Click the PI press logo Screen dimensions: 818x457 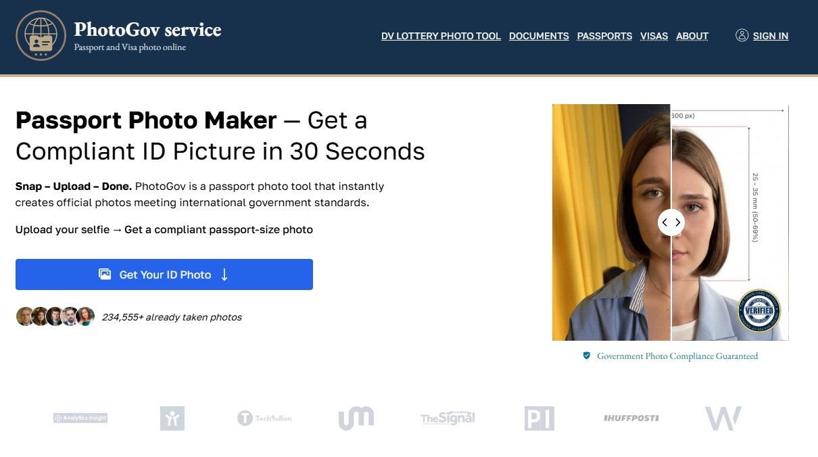539,418
